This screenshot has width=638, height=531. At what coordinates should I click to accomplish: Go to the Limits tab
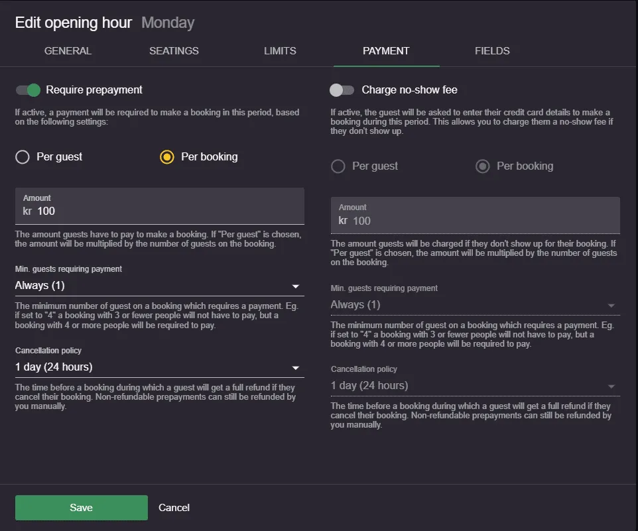pyautogui.click(x=280, y=51)
